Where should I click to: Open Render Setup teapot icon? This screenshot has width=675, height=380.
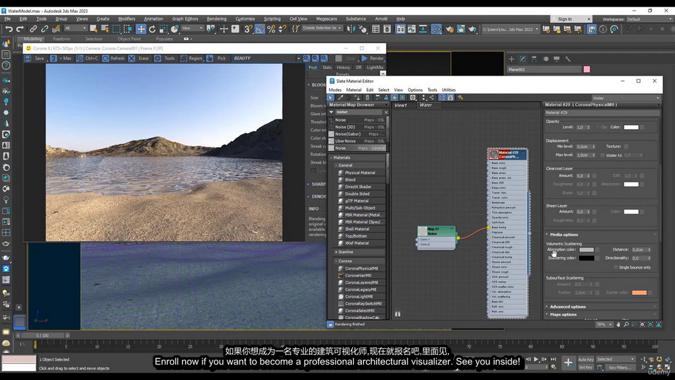coord(450,29)
